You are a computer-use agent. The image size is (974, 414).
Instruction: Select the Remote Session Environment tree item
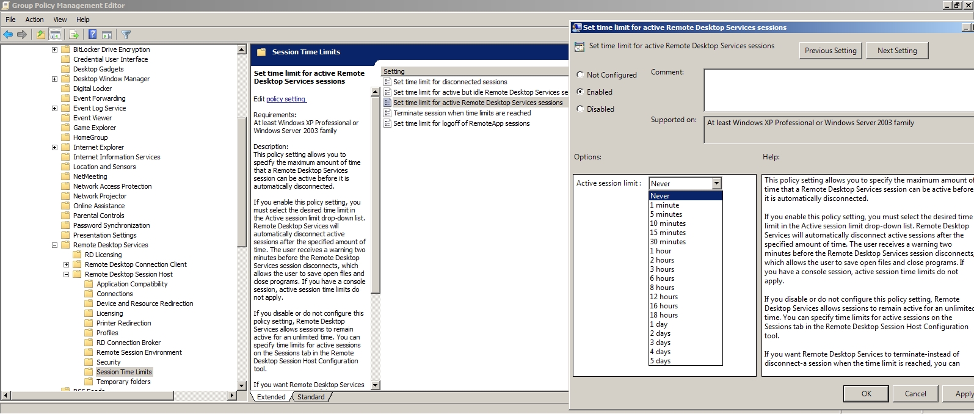click(139, 352)
